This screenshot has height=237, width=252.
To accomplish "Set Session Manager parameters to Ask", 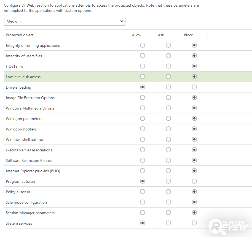I will [168, 213].
